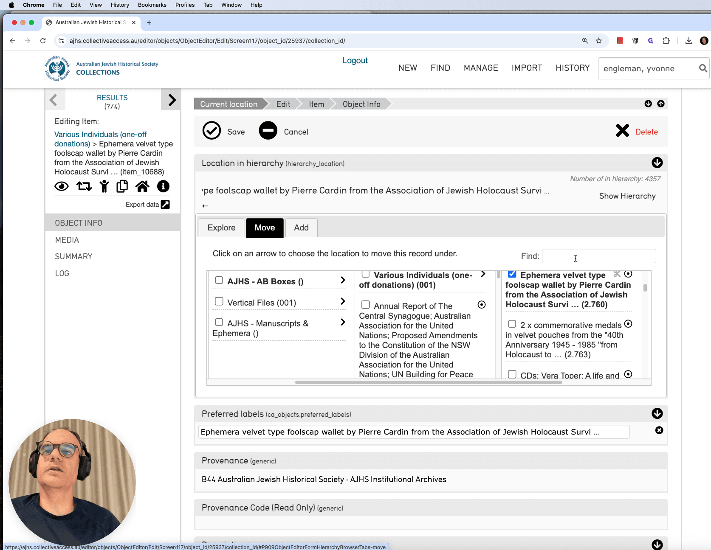Open the MEDIA screen in sidebar

point(67,240)
